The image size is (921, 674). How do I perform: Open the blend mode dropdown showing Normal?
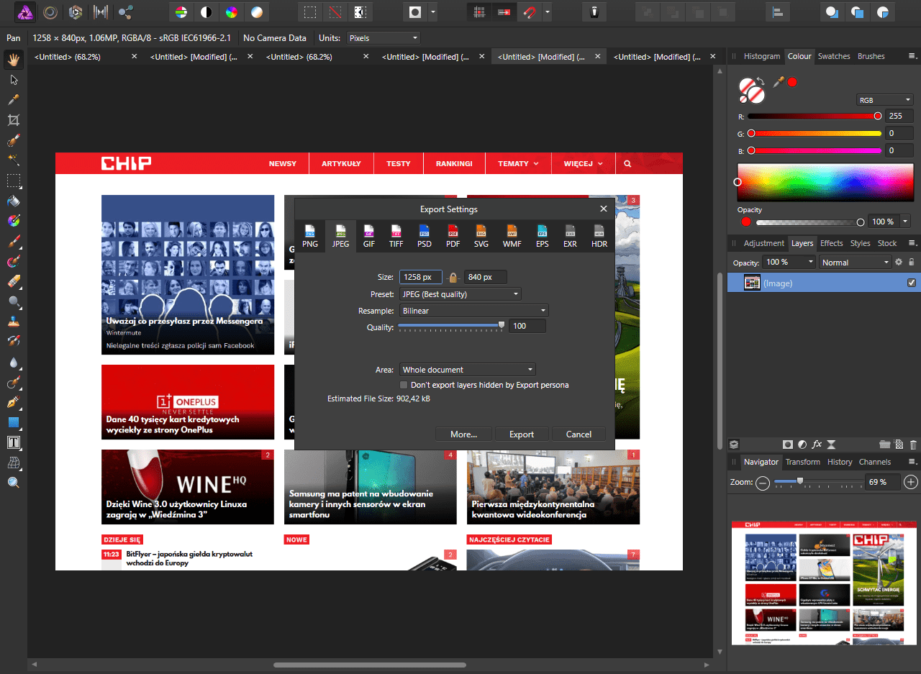(855, 263)
